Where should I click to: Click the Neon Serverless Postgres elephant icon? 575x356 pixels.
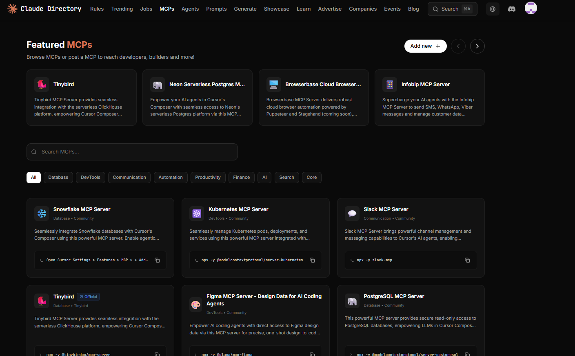(x=158, y=85)
